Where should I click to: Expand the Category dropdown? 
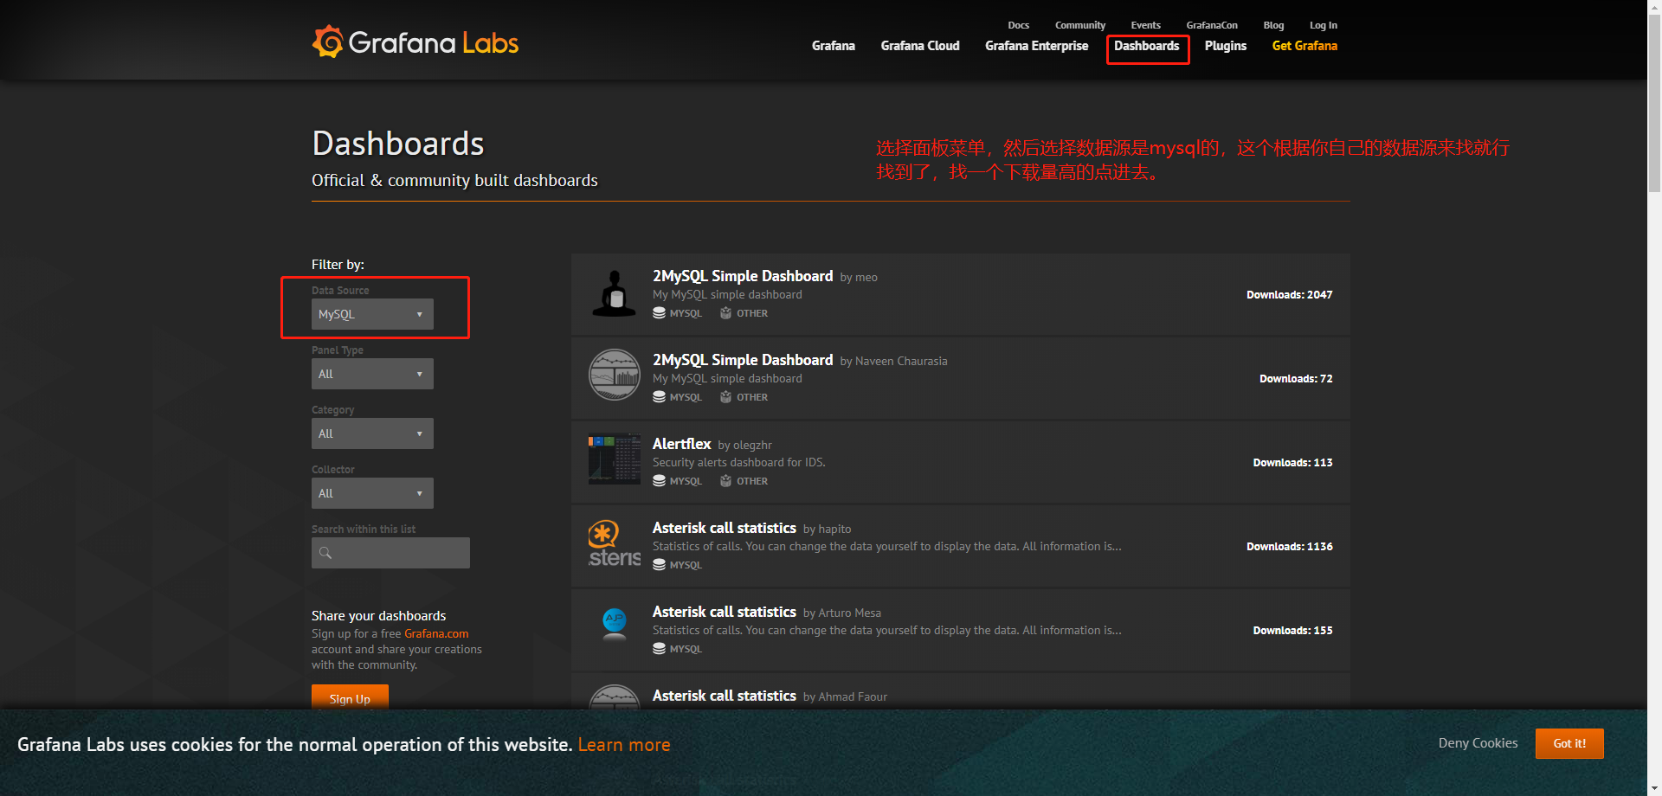click(x=372, y=433)
